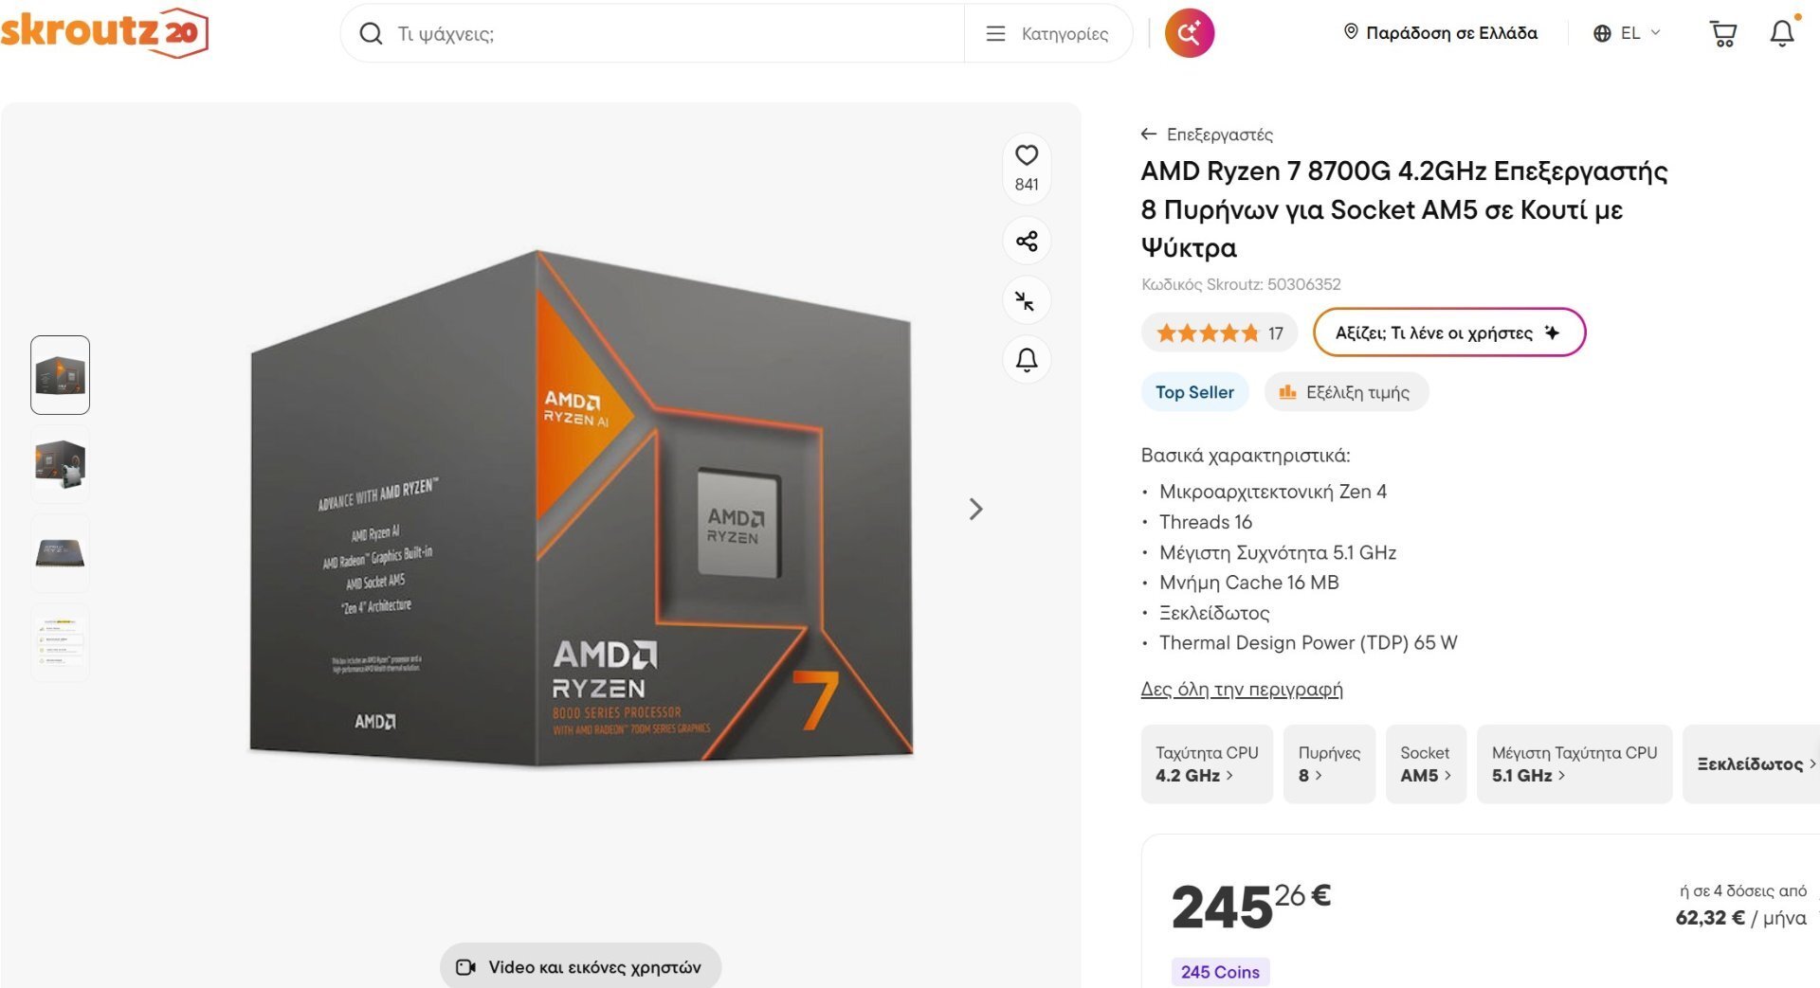Click the Skroutz logo
The height and width of the screenshot is (988, 1820).
pos(104,32)
